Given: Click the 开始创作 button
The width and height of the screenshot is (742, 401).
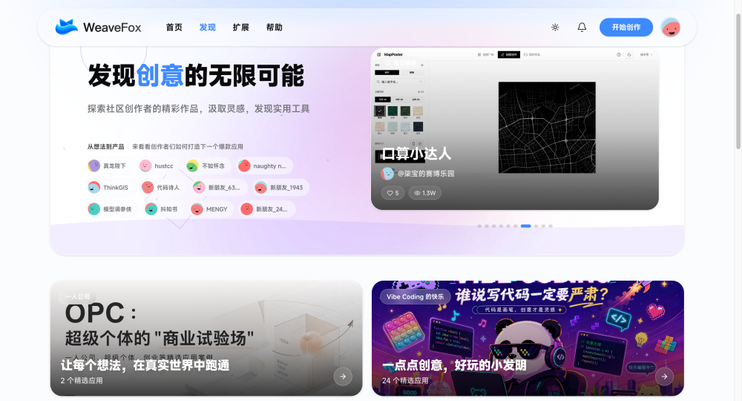Looking at the screenshot, I should pyautogui.click(x=626, y=27).
